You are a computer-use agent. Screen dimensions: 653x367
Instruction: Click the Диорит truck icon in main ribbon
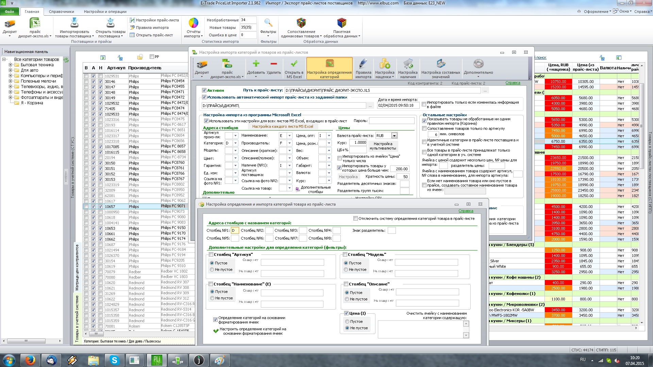pyautogui.click(x=10, y=24)
